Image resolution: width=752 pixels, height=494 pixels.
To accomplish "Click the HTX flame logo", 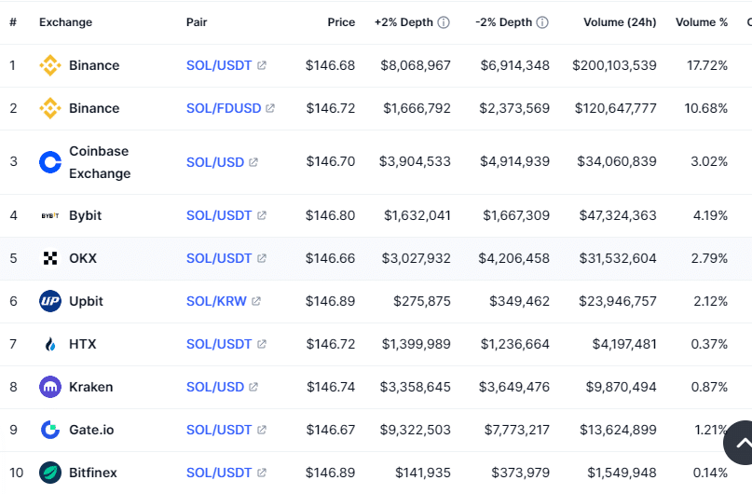I will click(x=50, y=344).
